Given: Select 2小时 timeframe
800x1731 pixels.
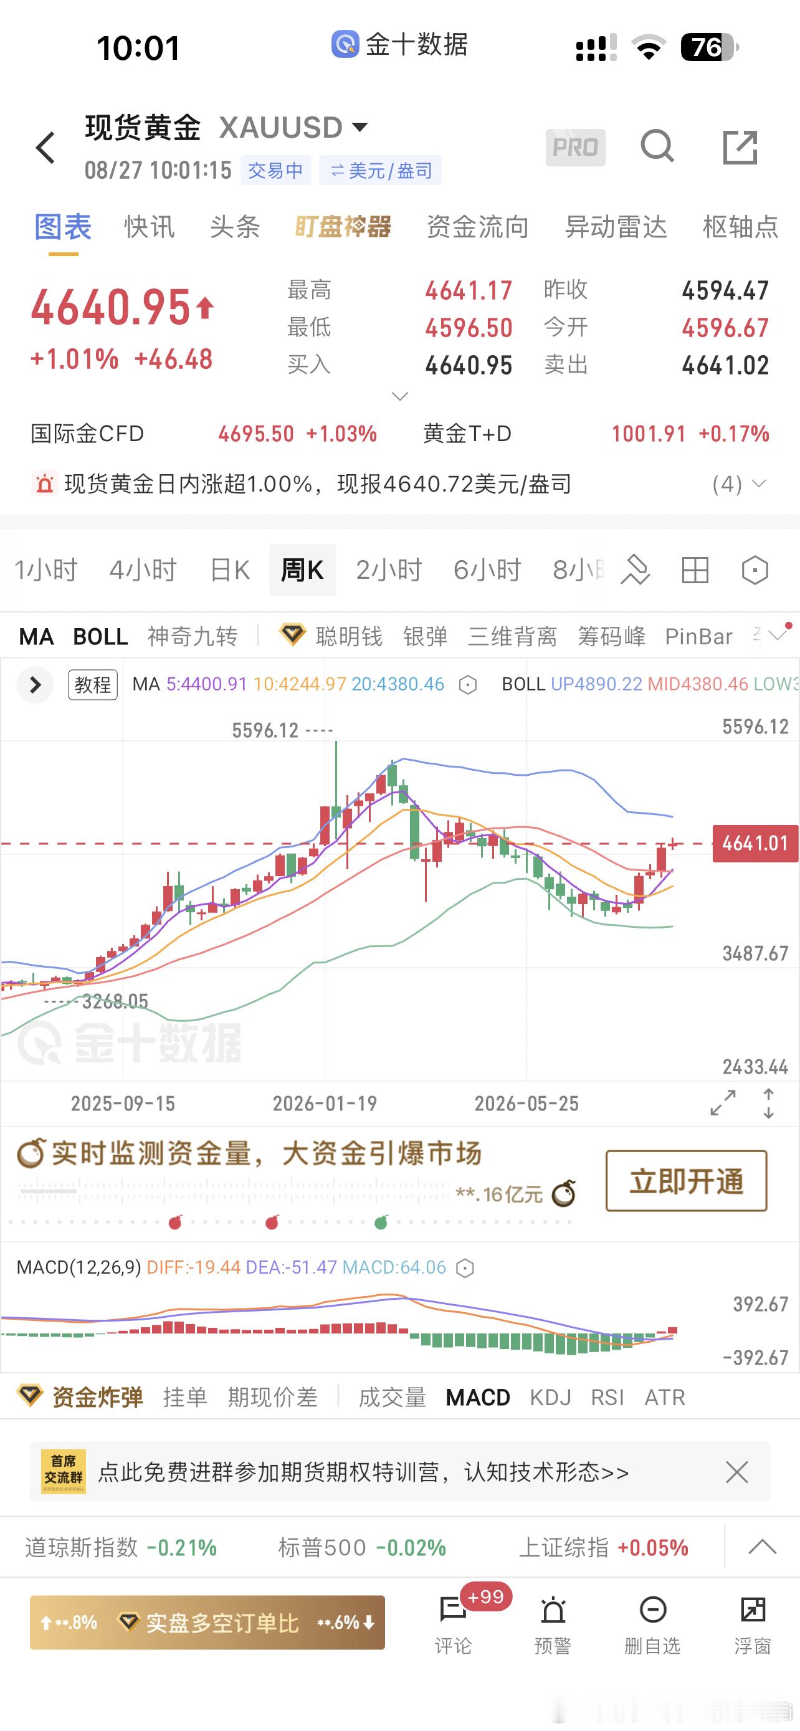Looking at the screenshot, I should coord(389,570).
